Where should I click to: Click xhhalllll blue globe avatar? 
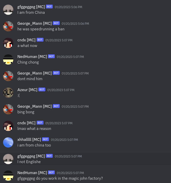click(8, 142)
